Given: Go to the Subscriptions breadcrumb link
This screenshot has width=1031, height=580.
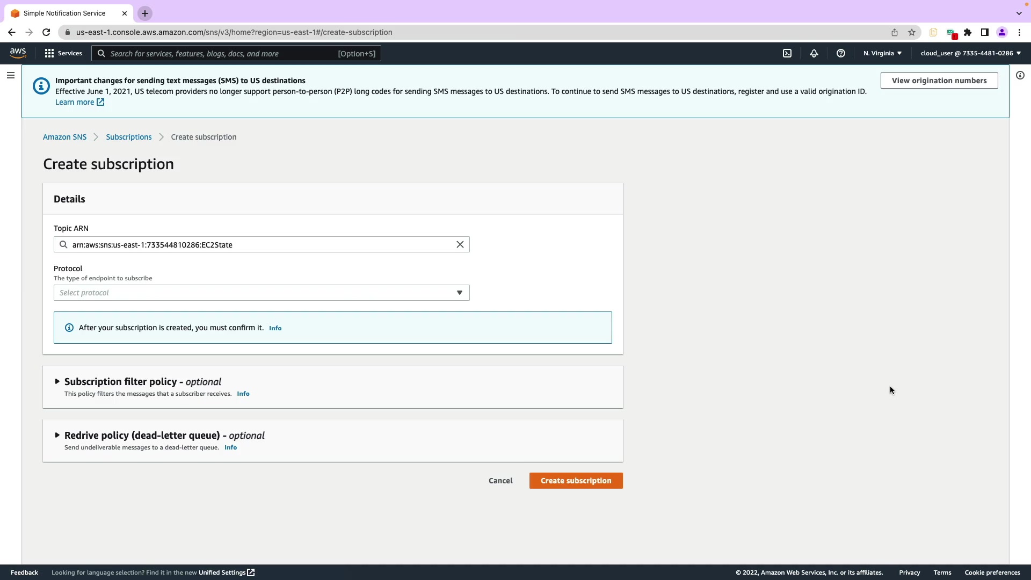Looking at the screenshot, I should point(129,137).
